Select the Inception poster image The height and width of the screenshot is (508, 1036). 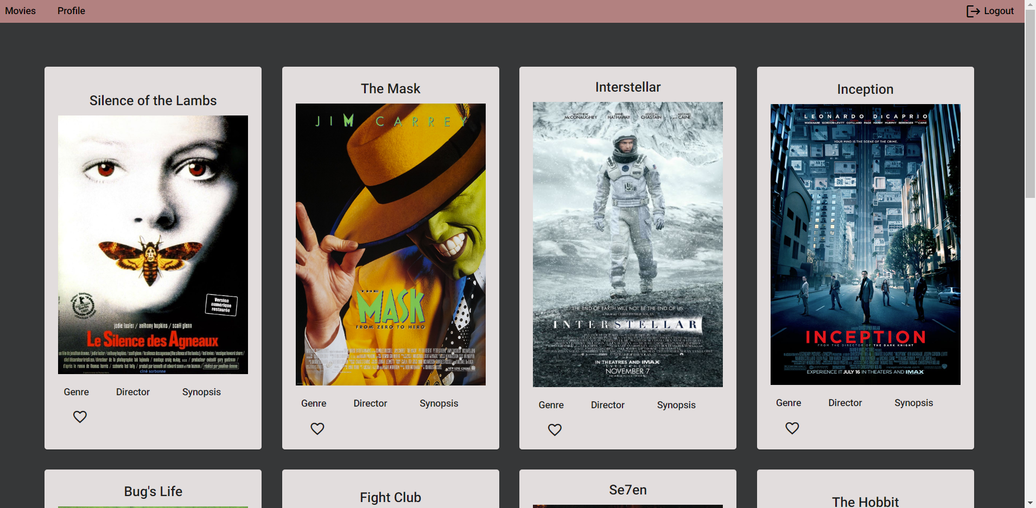(x=866, y=245)
